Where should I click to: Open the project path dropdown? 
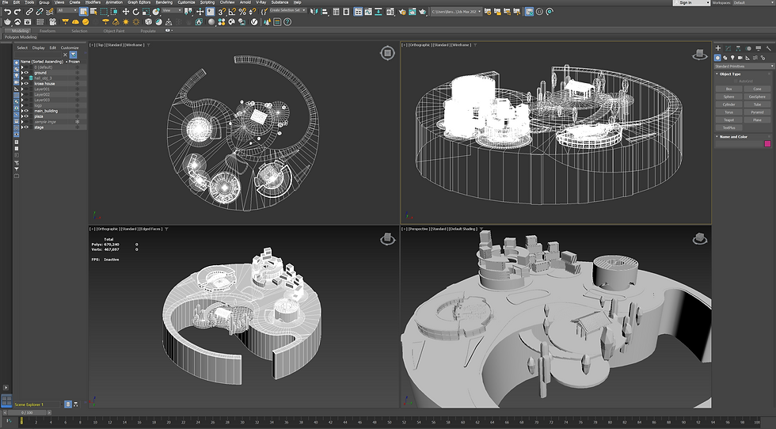(456, 11)
